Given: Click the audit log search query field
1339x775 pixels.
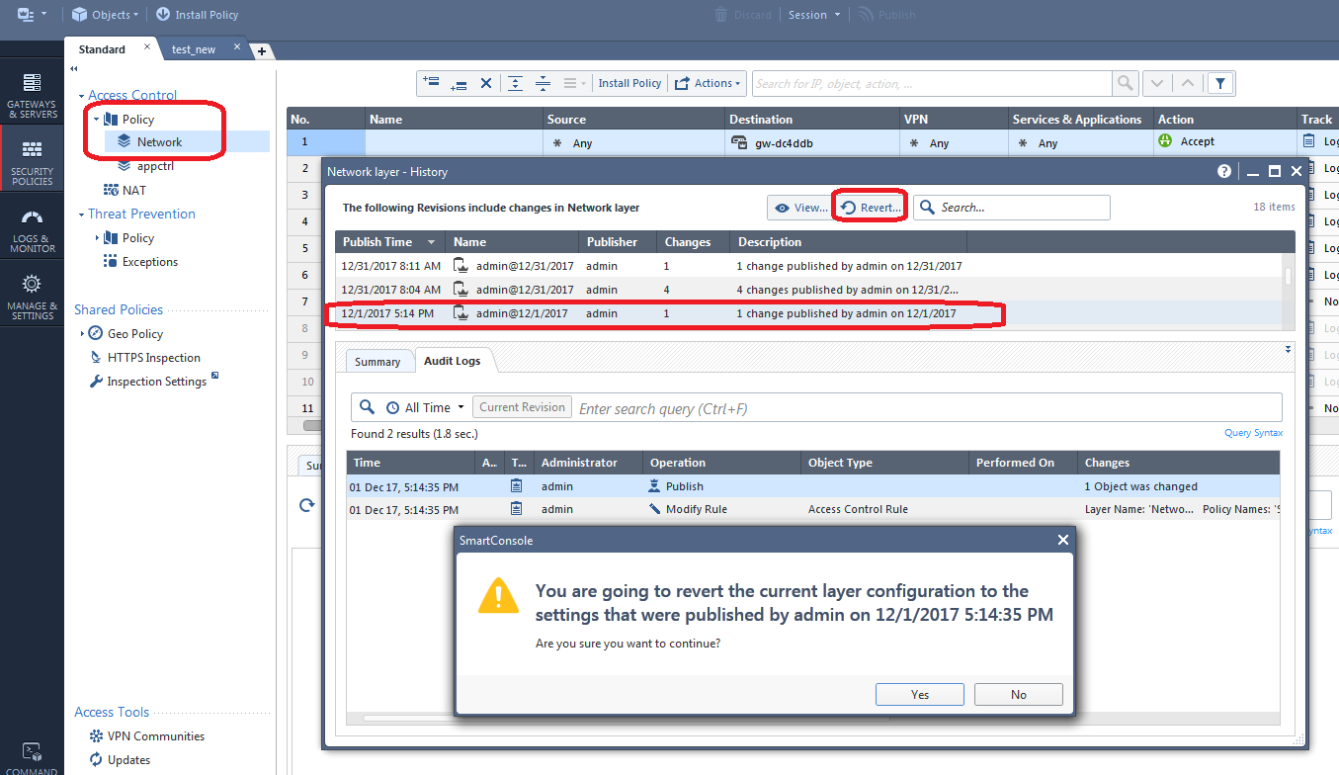Looking at the screenshot, I should tap(927, 407).
